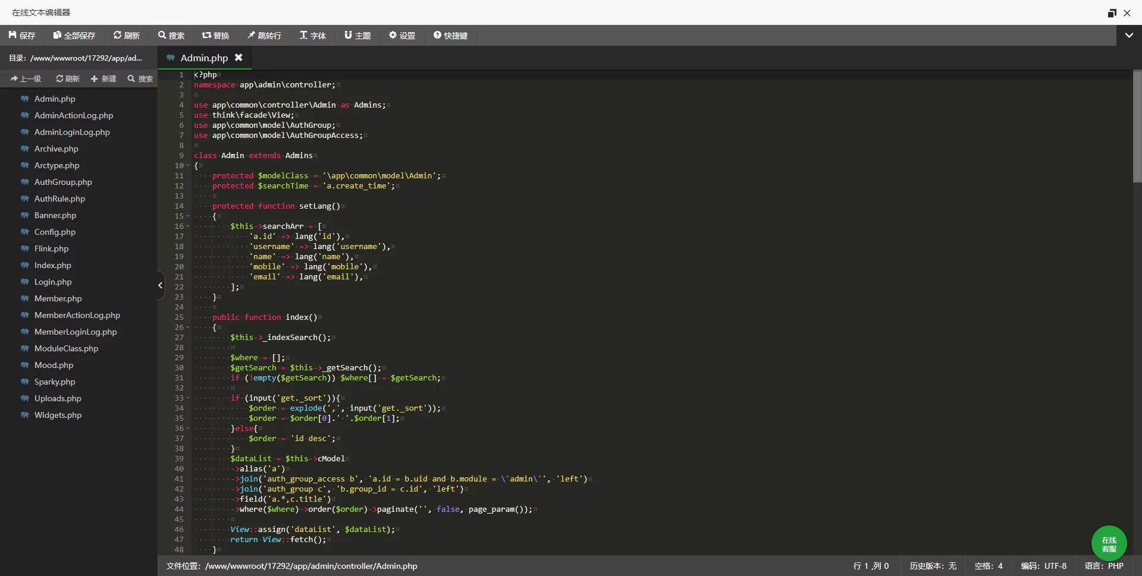Open the 搜索 search tool in top toolbar

point(171,36)
